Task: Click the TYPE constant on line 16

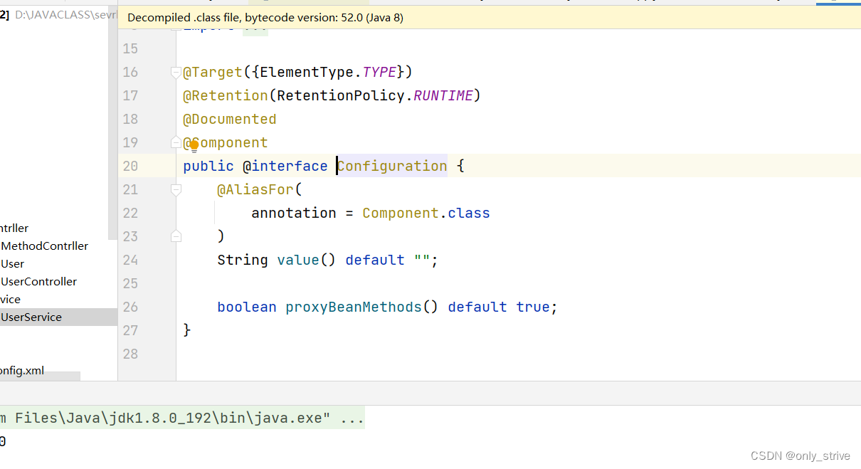Action: pyautogui.click(x=379, y=72)
